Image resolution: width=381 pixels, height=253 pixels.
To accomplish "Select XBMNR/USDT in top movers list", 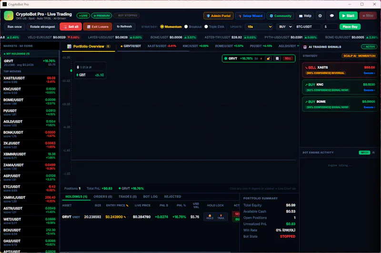I will tap(30, 156).
